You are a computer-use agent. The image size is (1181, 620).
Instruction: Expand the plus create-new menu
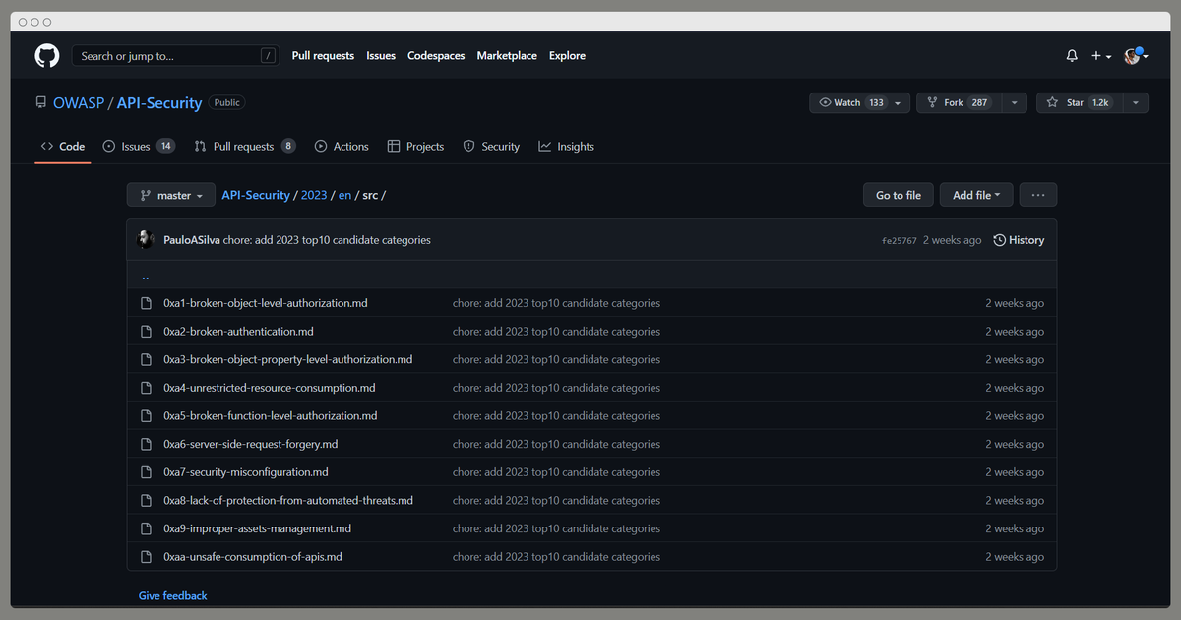point(1101,56)
